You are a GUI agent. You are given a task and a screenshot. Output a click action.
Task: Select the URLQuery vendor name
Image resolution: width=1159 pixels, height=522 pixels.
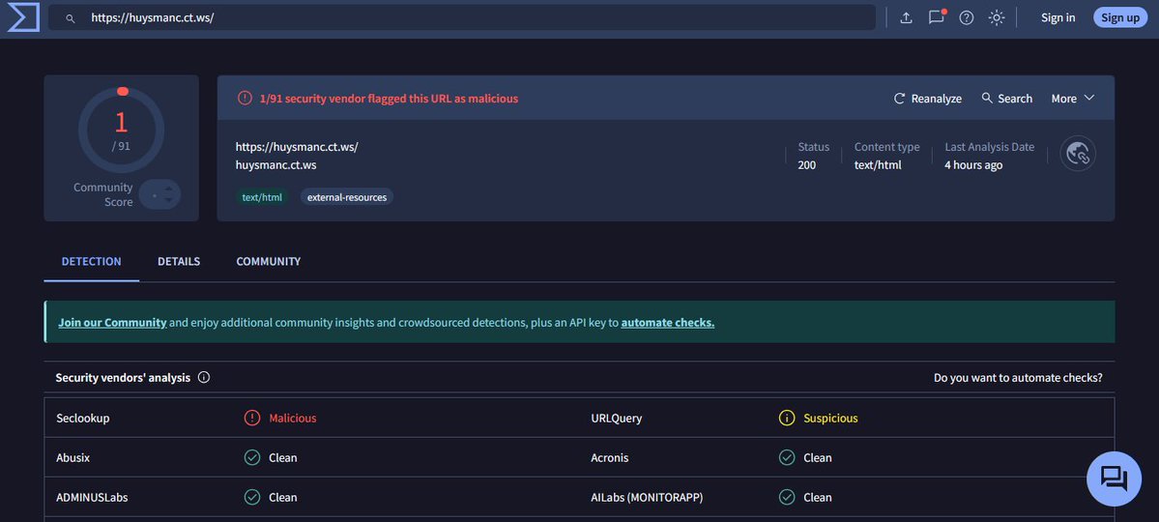617,419
